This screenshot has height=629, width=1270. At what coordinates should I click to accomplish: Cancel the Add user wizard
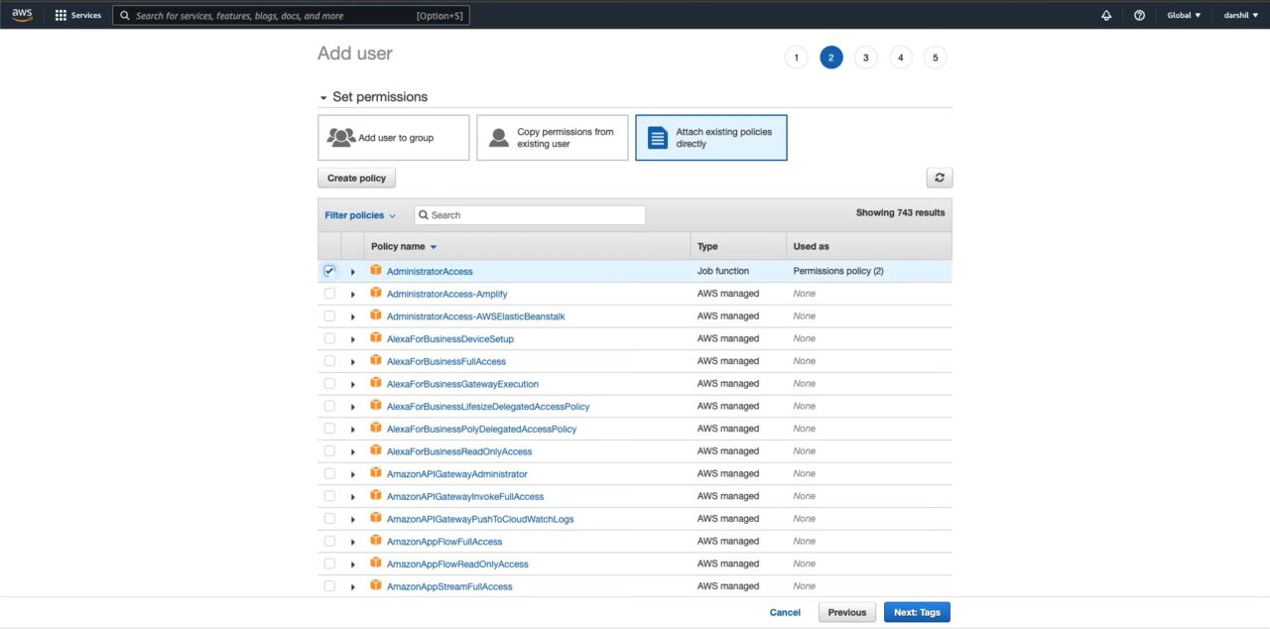click(x=785, y=612)
